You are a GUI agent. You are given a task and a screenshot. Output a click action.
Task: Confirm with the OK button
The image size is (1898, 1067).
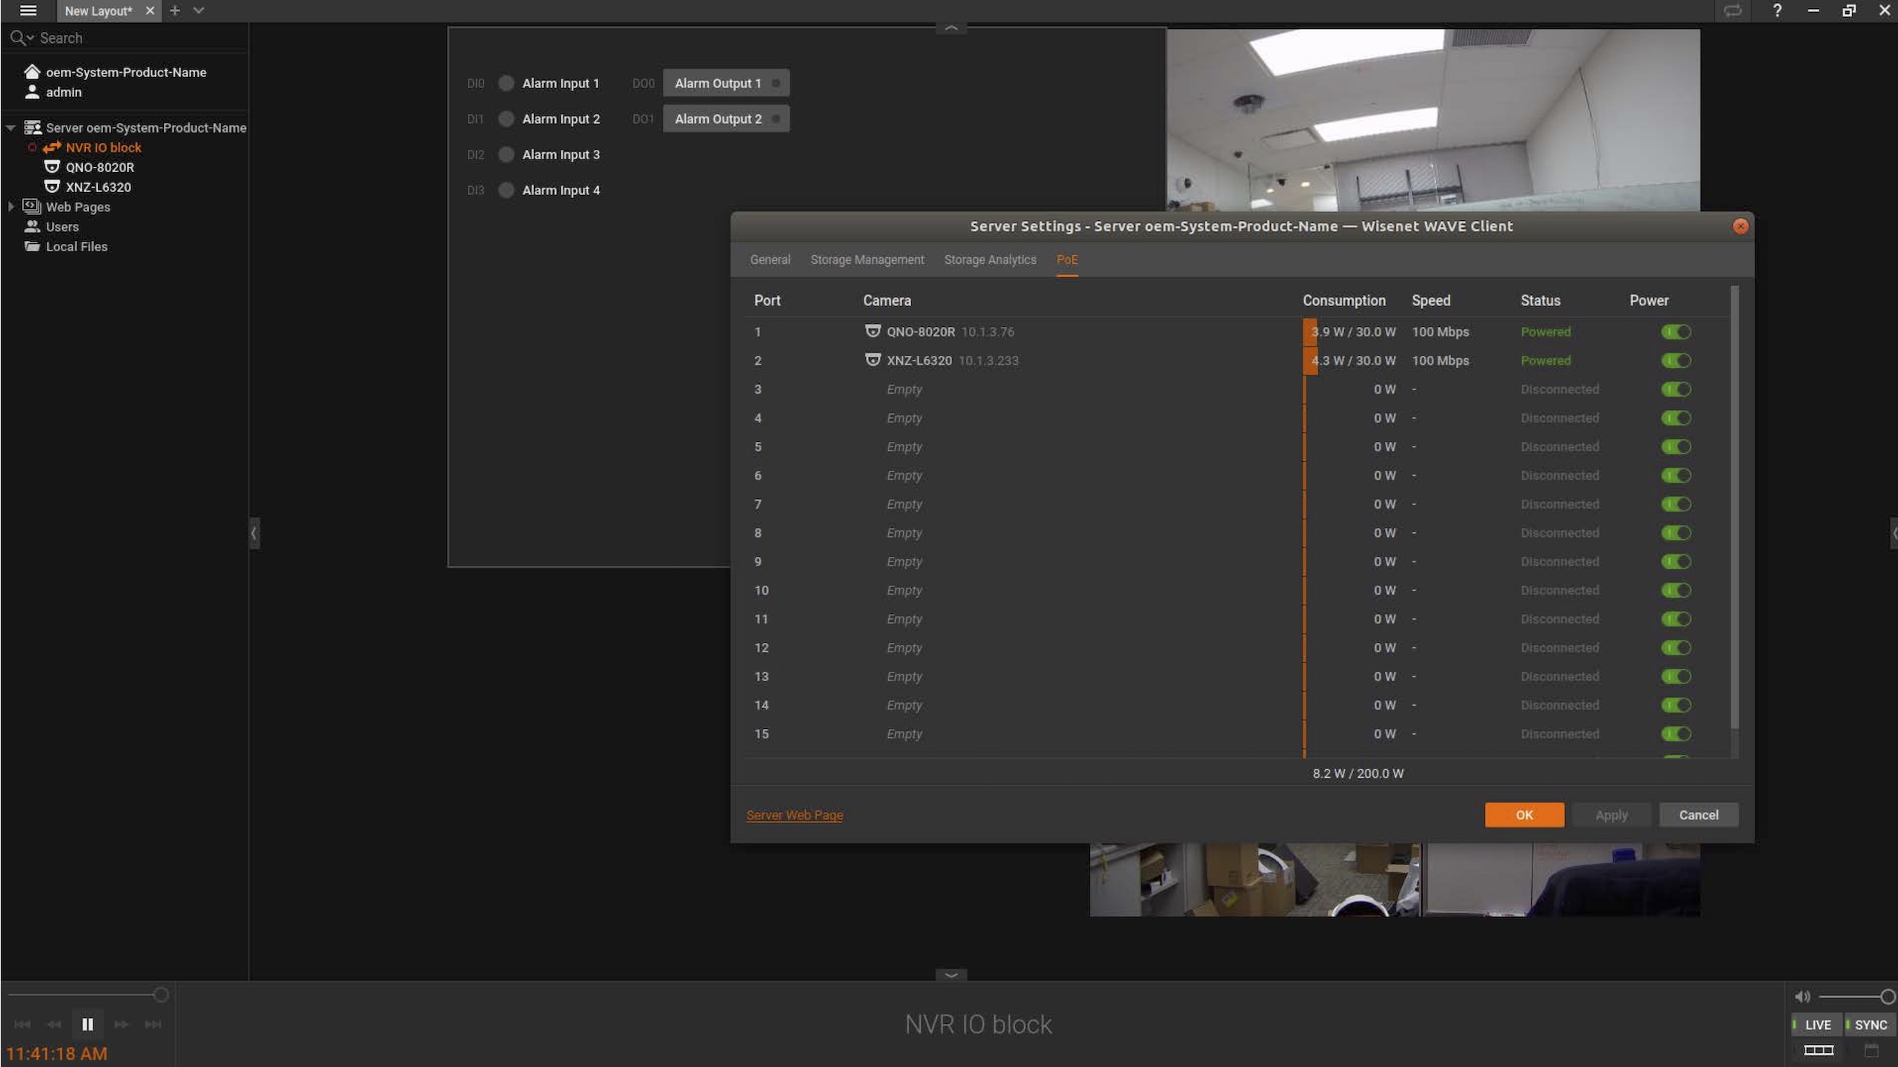(1524, 815)
